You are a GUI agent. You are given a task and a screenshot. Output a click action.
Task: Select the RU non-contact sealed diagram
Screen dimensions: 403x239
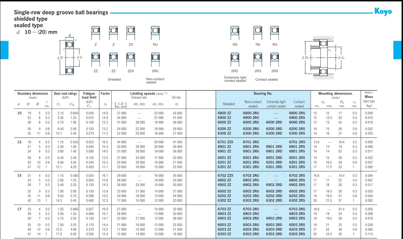tap(155, 32)
